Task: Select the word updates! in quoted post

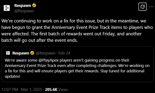Action: click(x=12, y=76)
